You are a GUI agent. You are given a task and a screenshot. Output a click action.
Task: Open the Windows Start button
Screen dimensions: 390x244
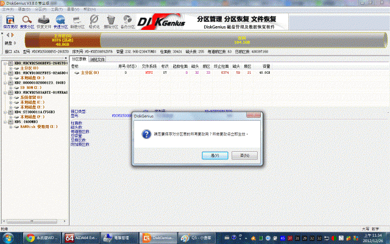[8, 238]
